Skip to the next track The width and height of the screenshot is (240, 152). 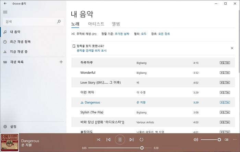[x=131, y=140]
